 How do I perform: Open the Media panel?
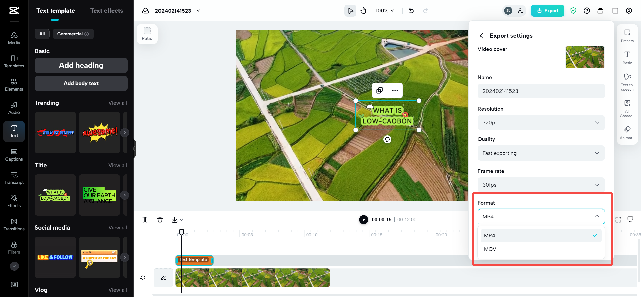pyautogui.click(x=14, y=38)
